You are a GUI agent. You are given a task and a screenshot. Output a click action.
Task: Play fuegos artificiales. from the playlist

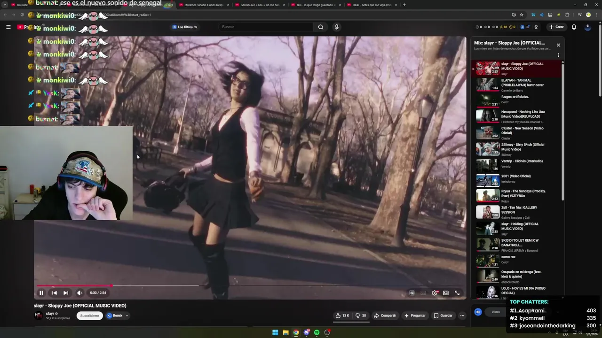coord(517,100)
